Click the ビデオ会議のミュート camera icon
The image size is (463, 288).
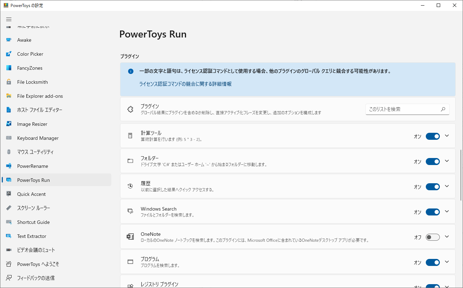coord(9,250)
